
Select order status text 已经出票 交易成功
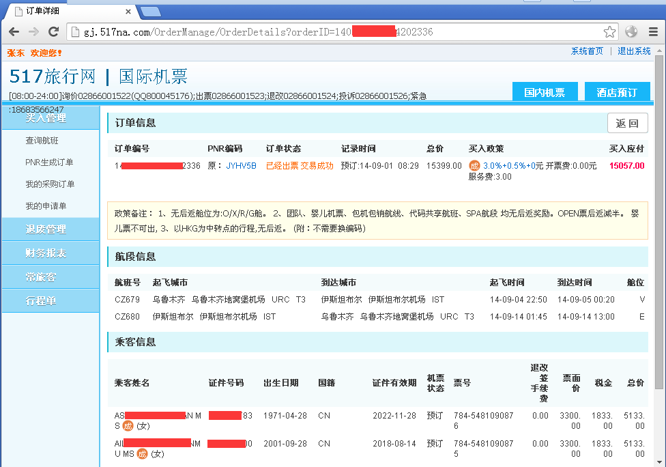(x=300, y=166)
